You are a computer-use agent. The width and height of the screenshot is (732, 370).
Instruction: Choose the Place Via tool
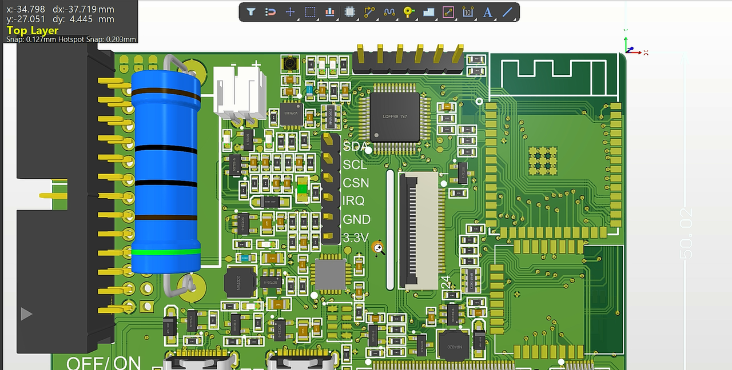click(x=408, y=12)
